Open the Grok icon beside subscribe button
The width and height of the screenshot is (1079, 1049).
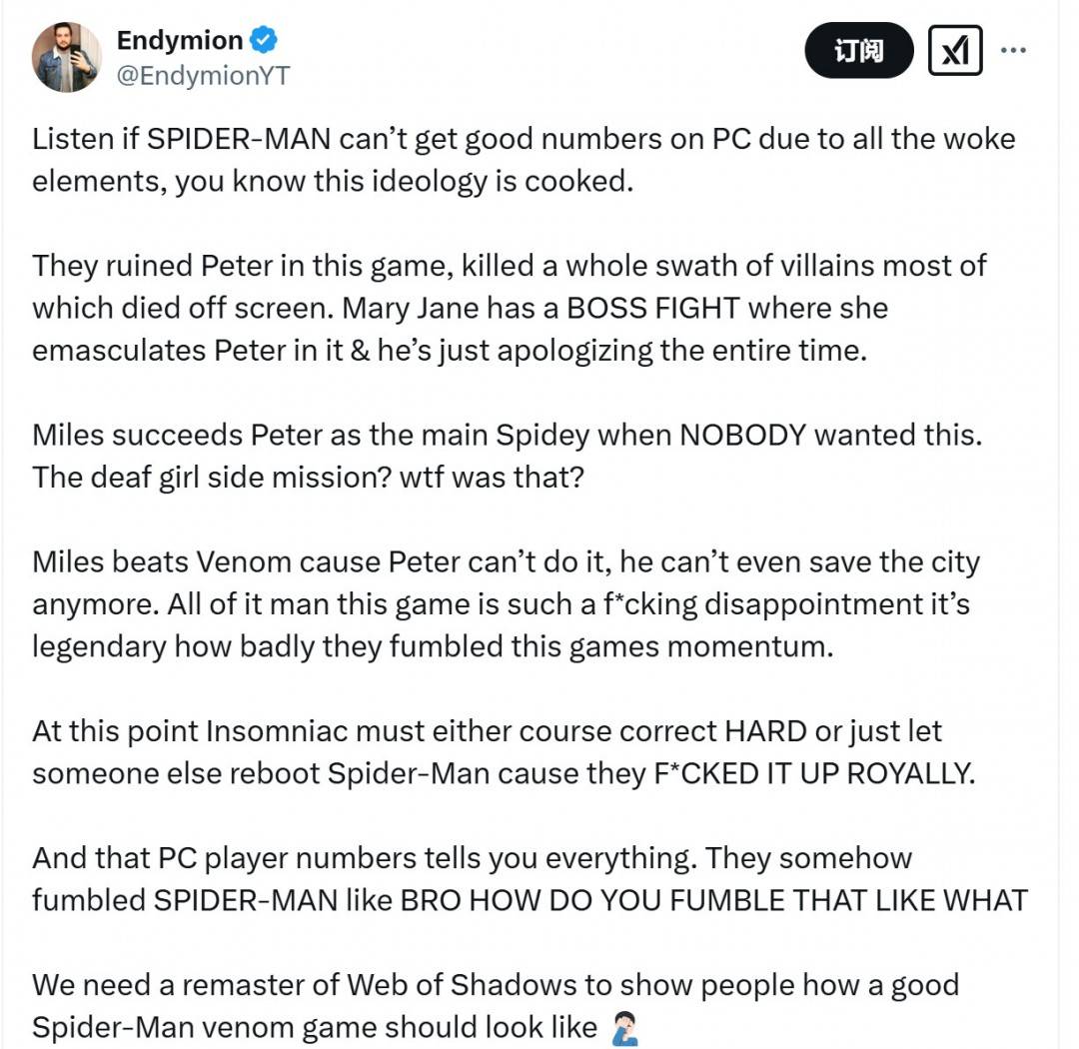[x=955, y=50]
